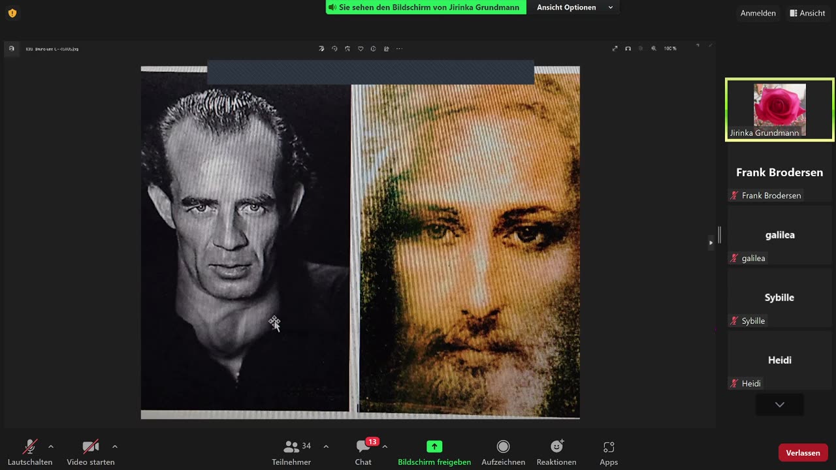Click the file info icon in viewer toolbar

[374, 48]
